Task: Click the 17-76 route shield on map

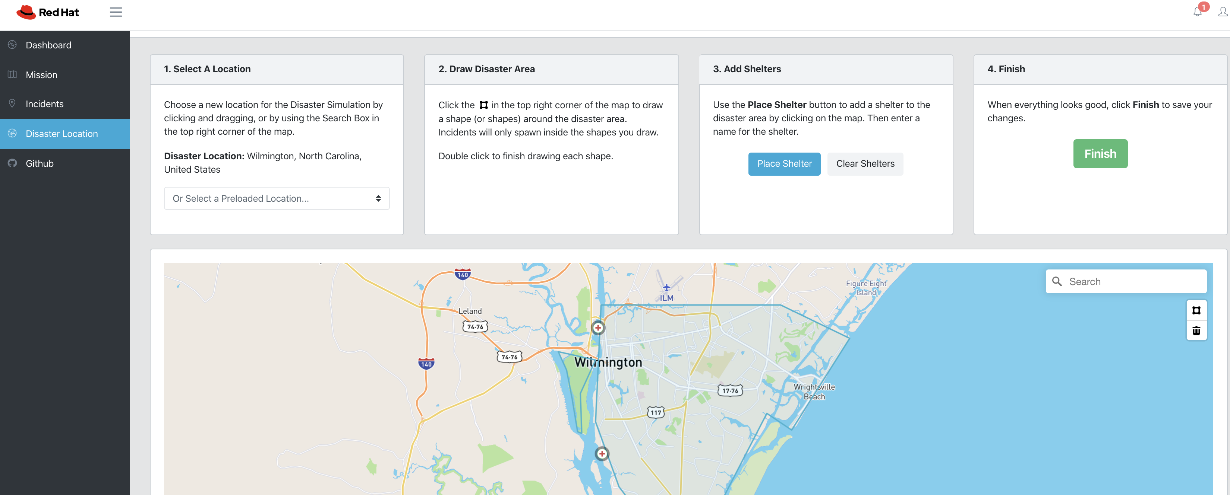Action: [730, 390]
